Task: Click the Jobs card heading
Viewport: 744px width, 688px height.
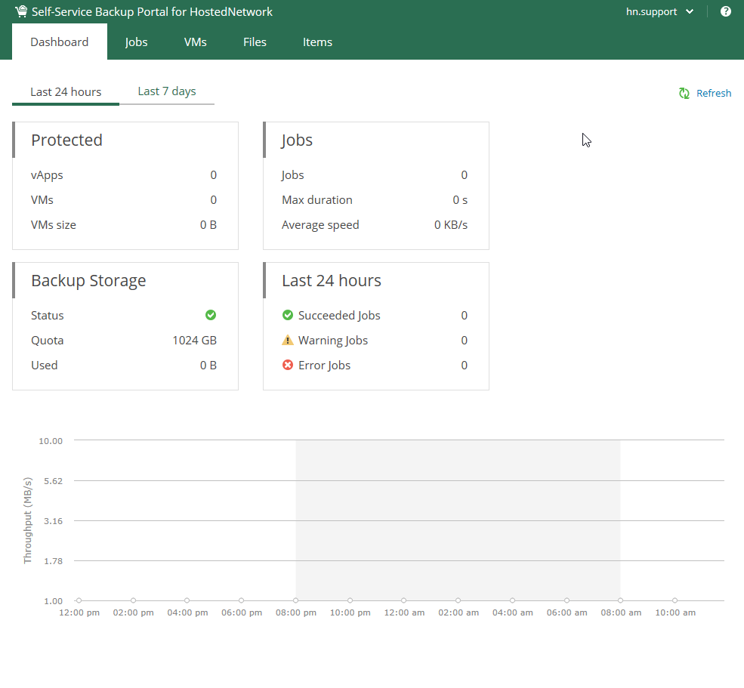Action: point(297,140)
